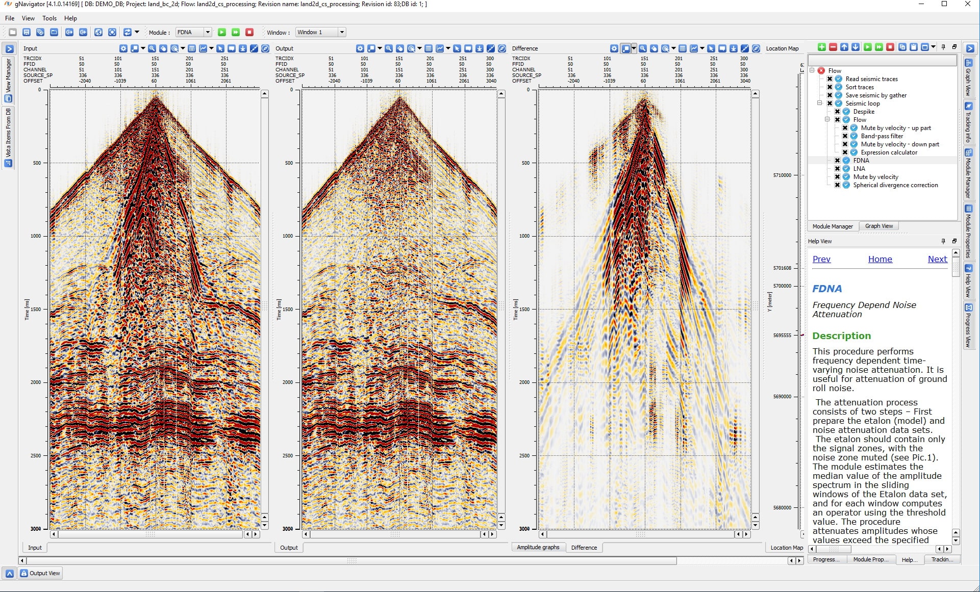Open the Tools menu
Image resolution: width=980 pixels, height=592 pixels.
(49, 18)
